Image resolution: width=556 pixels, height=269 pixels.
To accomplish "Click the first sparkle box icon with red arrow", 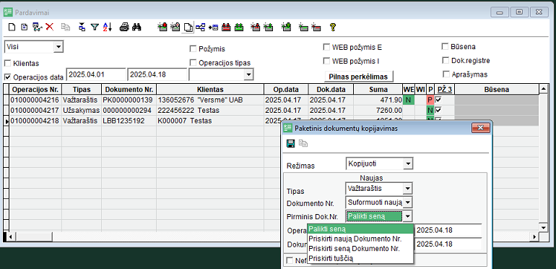I will coord(162,27).
